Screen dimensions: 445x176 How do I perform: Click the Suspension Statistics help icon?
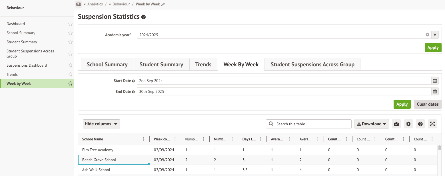tap(143, 17)
